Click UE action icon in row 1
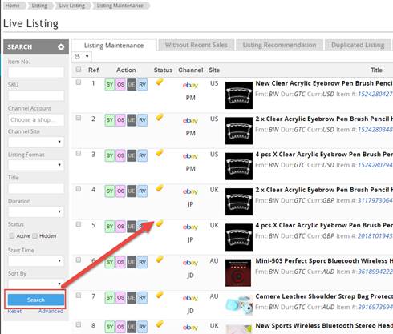393x334 pixels. 132,85
